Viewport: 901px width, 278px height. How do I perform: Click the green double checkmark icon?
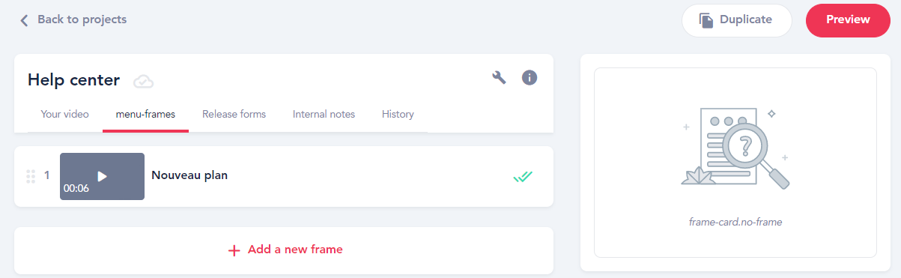pos(523,177)
